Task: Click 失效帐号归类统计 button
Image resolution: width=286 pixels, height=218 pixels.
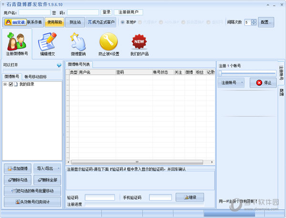Action: pos(32,202)
